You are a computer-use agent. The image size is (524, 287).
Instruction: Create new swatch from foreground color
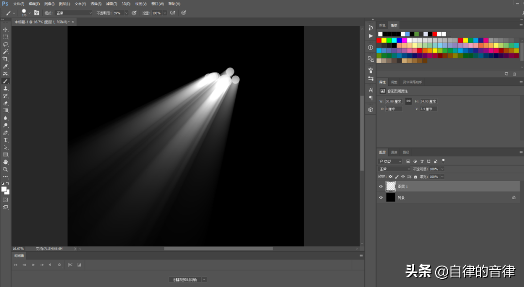506,74
